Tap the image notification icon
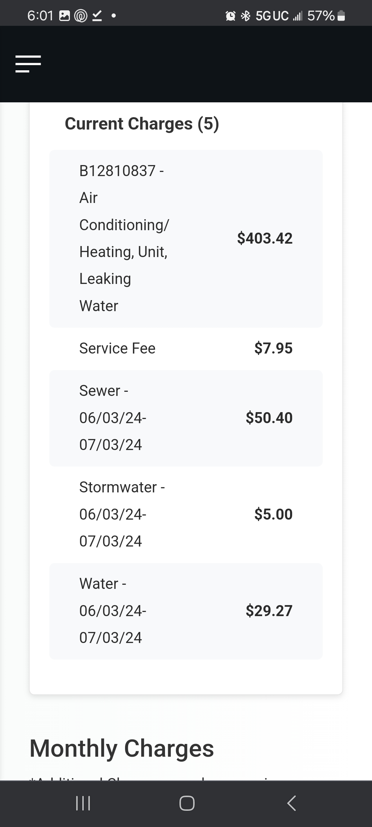The width and height of the screenshot is (372, 827). point(65,16)
